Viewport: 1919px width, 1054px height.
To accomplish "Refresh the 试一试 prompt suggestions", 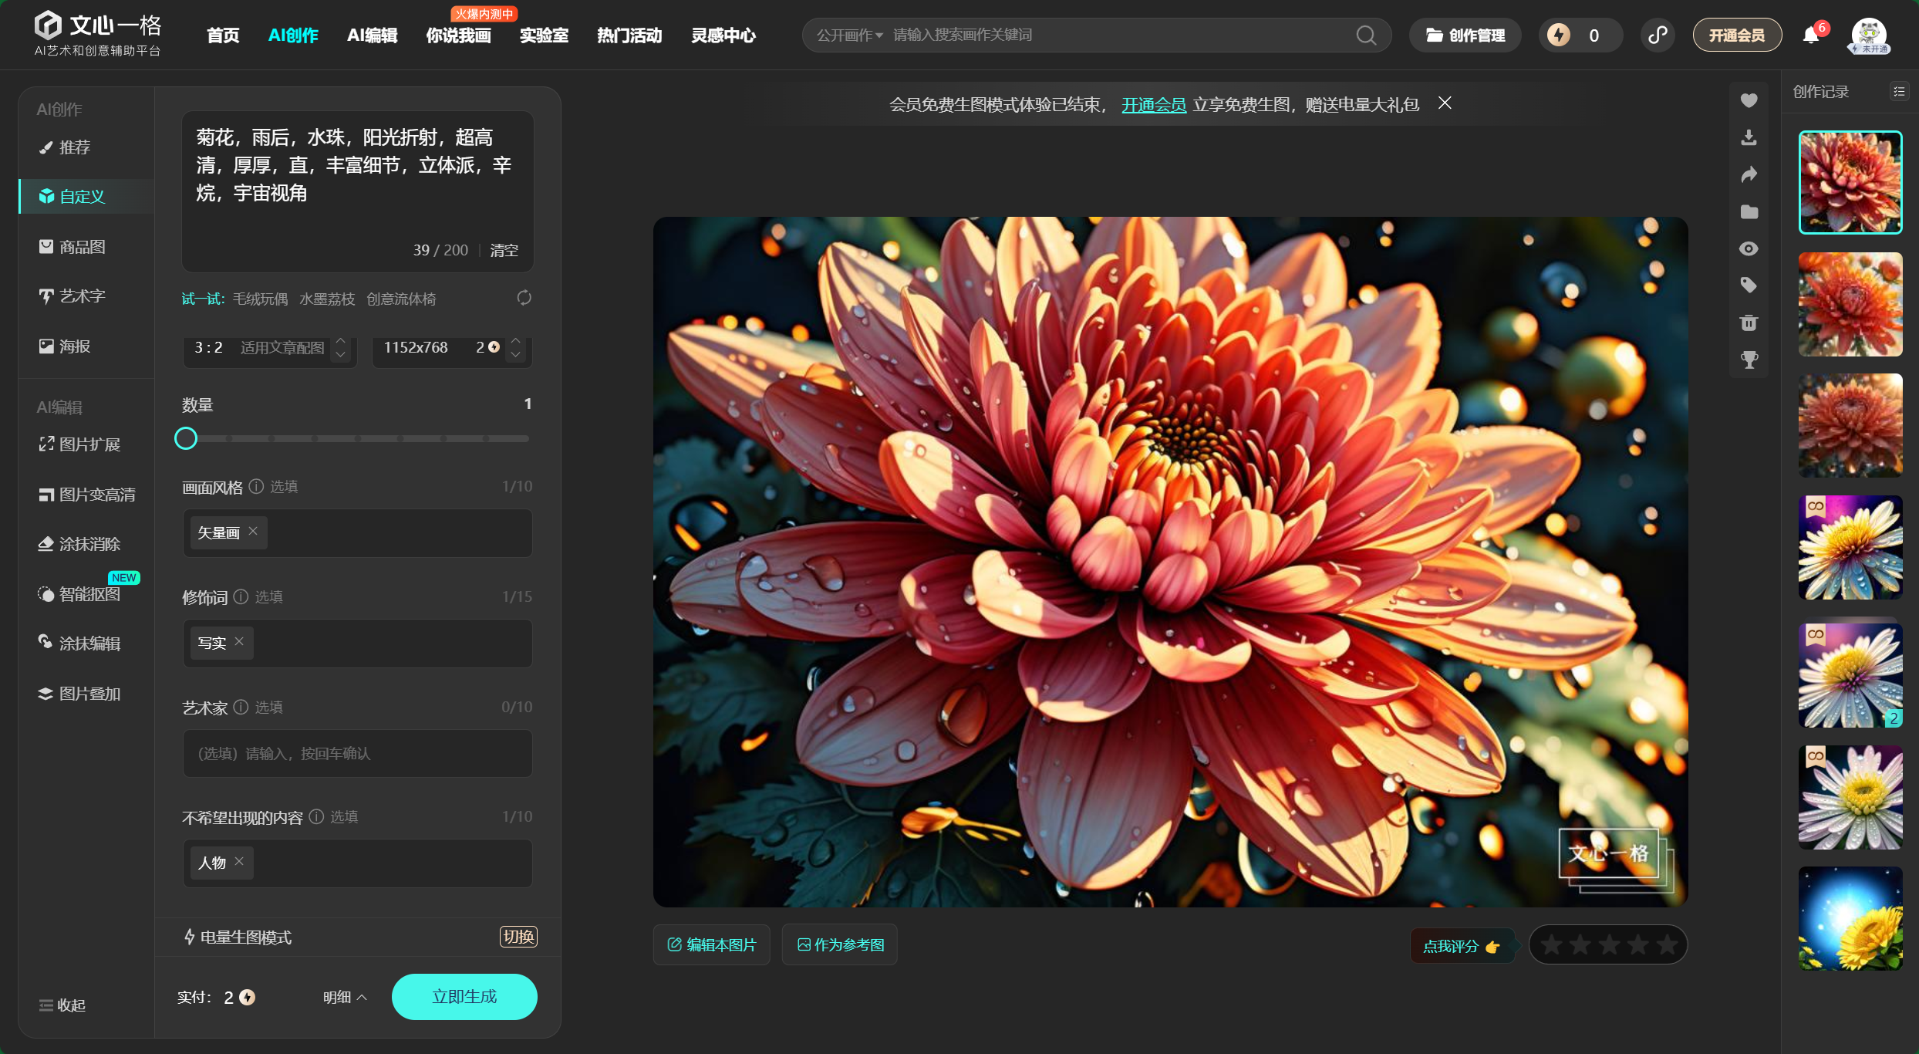I will [x=524, y=298].
